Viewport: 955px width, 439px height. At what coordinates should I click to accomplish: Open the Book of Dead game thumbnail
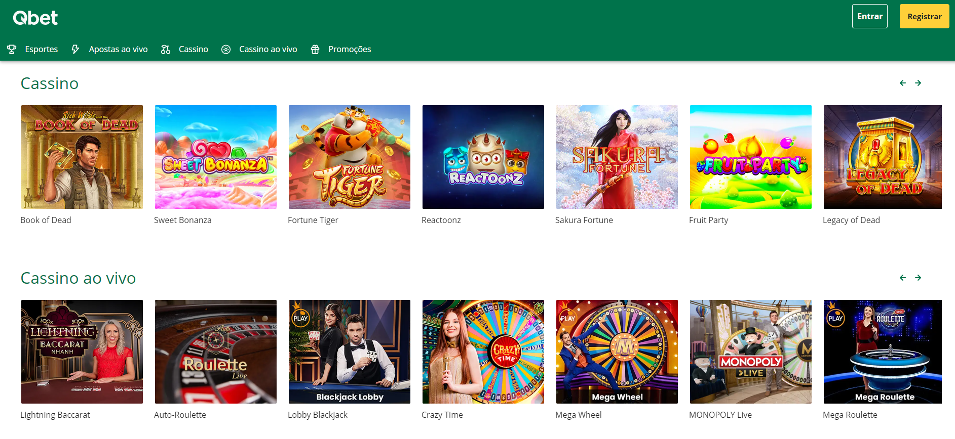82,157
